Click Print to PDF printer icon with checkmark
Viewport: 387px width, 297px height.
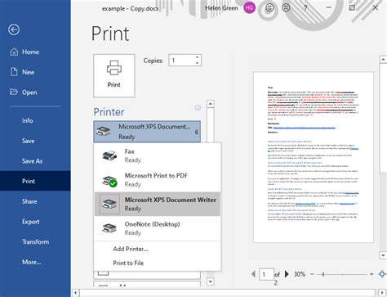pos(109,180)
